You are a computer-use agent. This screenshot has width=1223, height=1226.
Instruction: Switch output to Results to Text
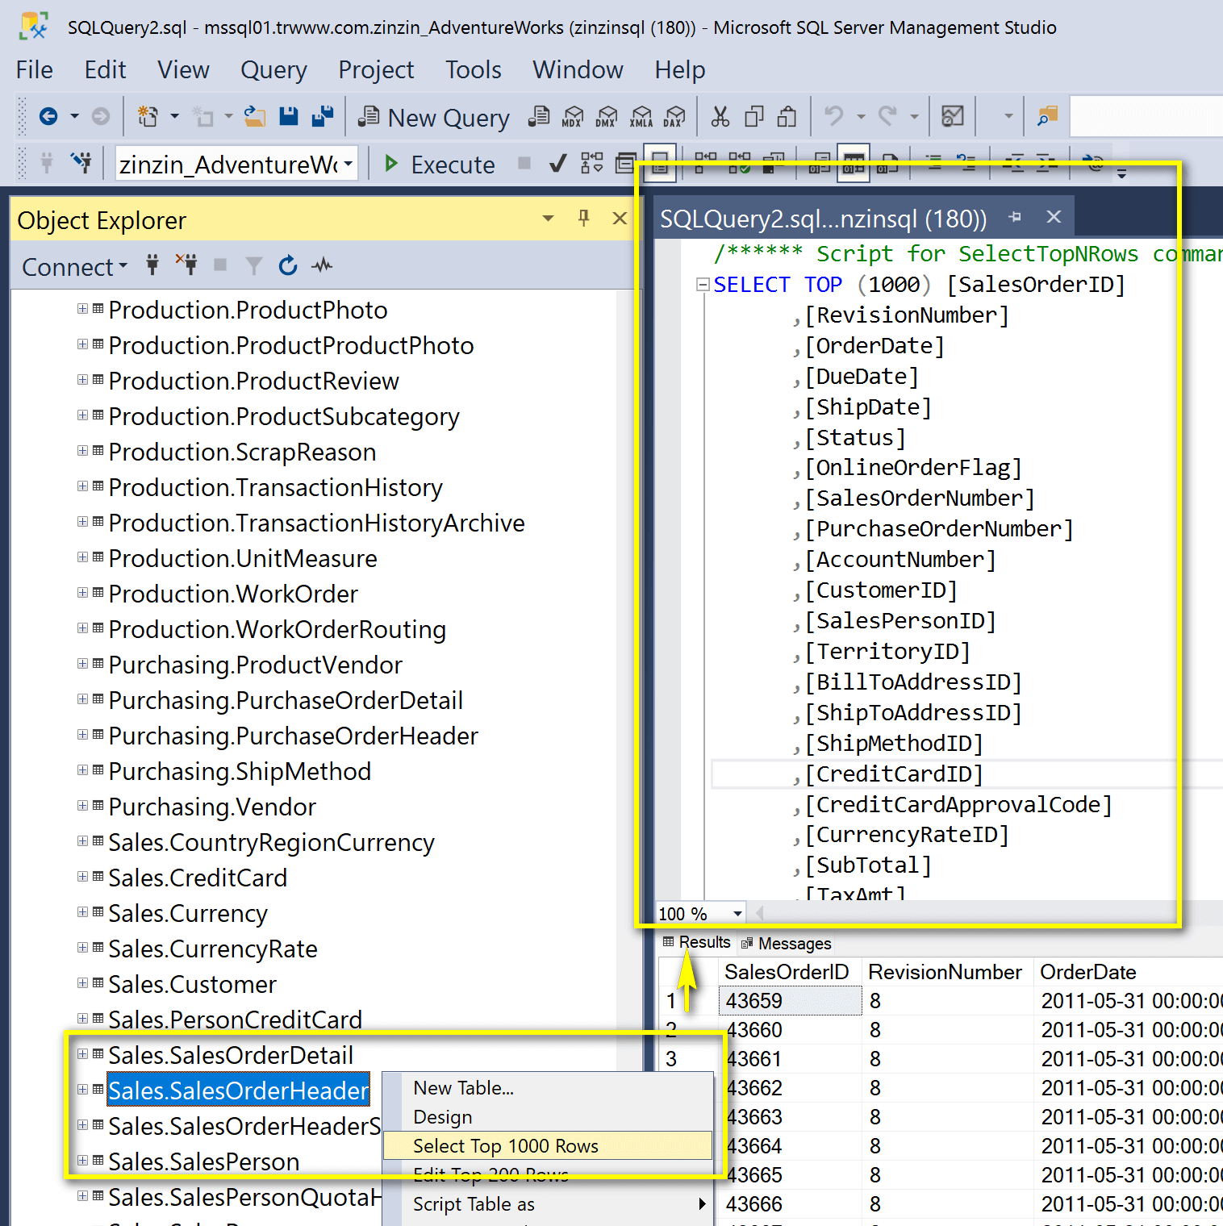[x=820, y=164]
